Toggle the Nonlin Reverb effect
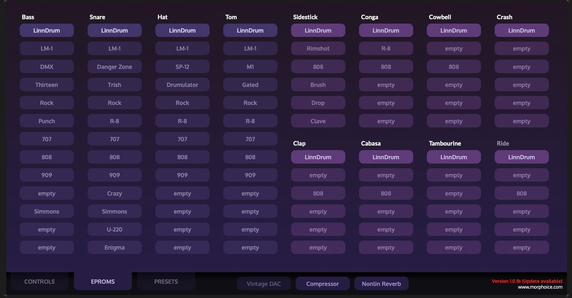Screen dimensions: 572x298 [381, 284]
